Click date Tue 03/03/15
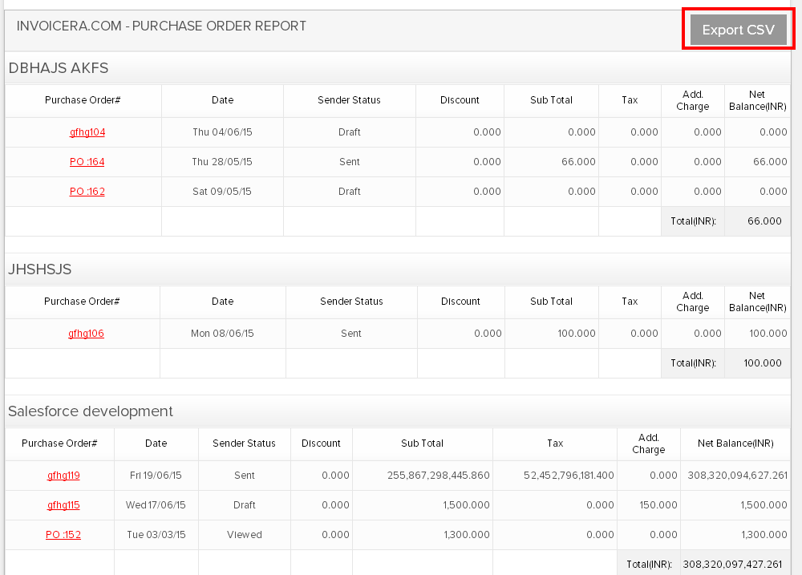The image size is (802, 575). 156,535
